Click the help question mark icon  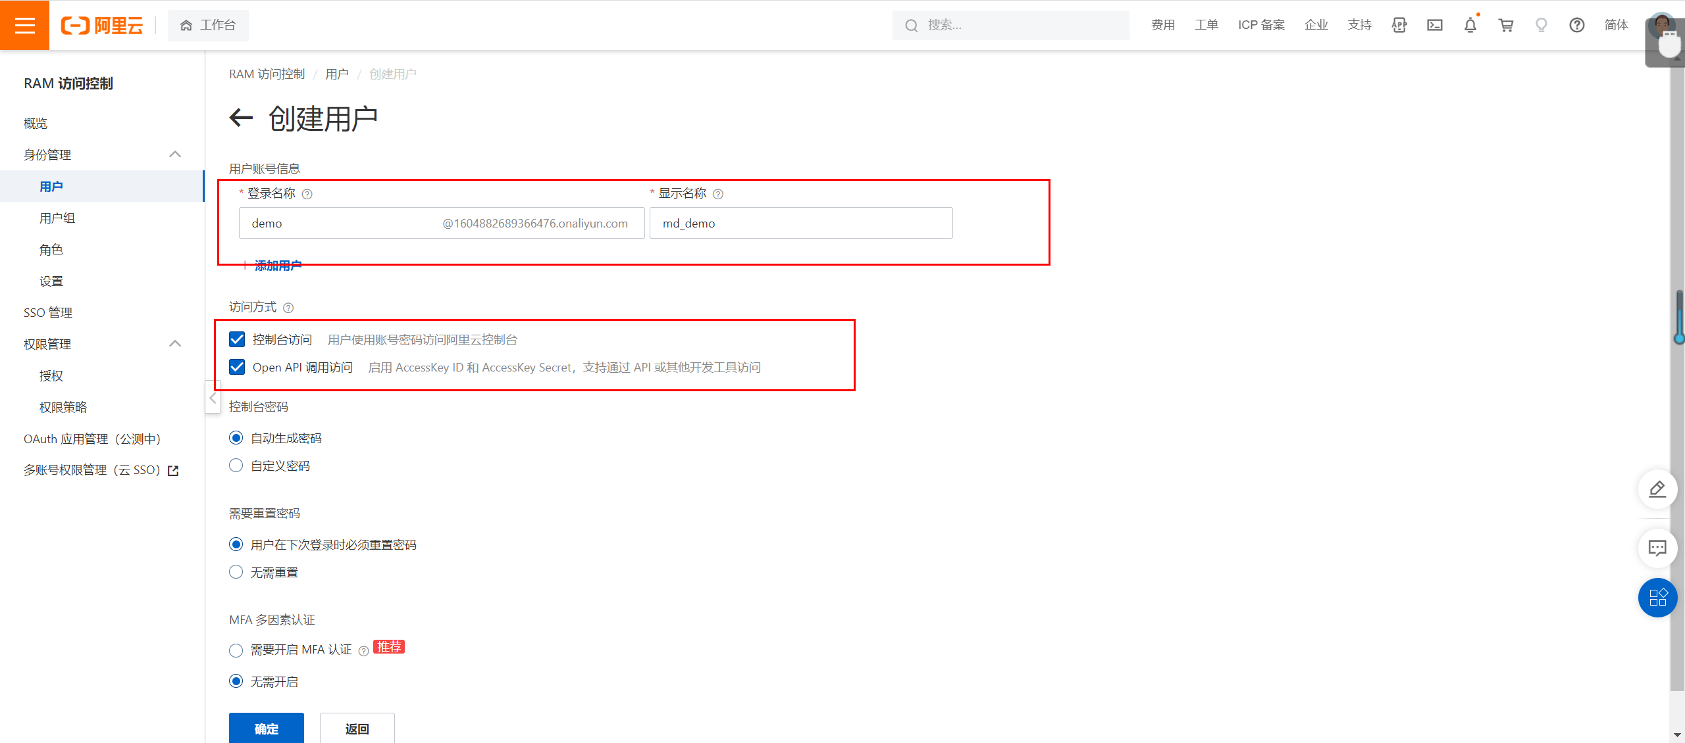(x=1576, y=25)
